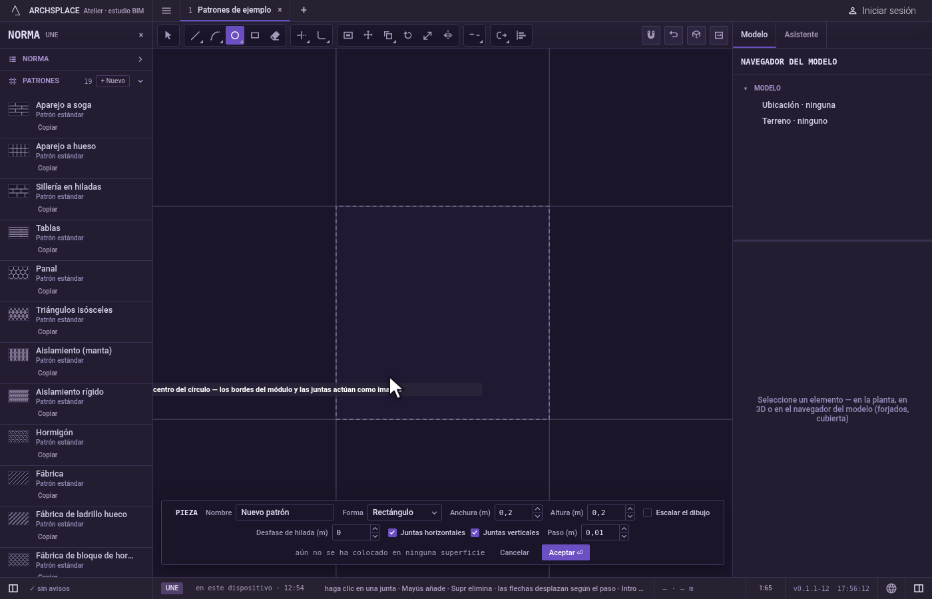The width and height of the screenshot is (932, 599).
Task: Click the + Nuevo pattern button
Action: (113, 81)
